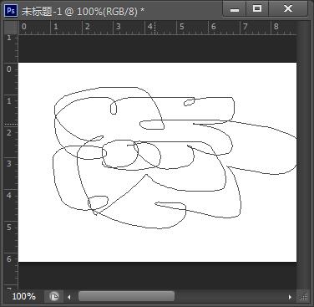The height and width of the screenshot is (307, 314).
Task: Click the horizontal scrollbar thumb
Action: 126,296
